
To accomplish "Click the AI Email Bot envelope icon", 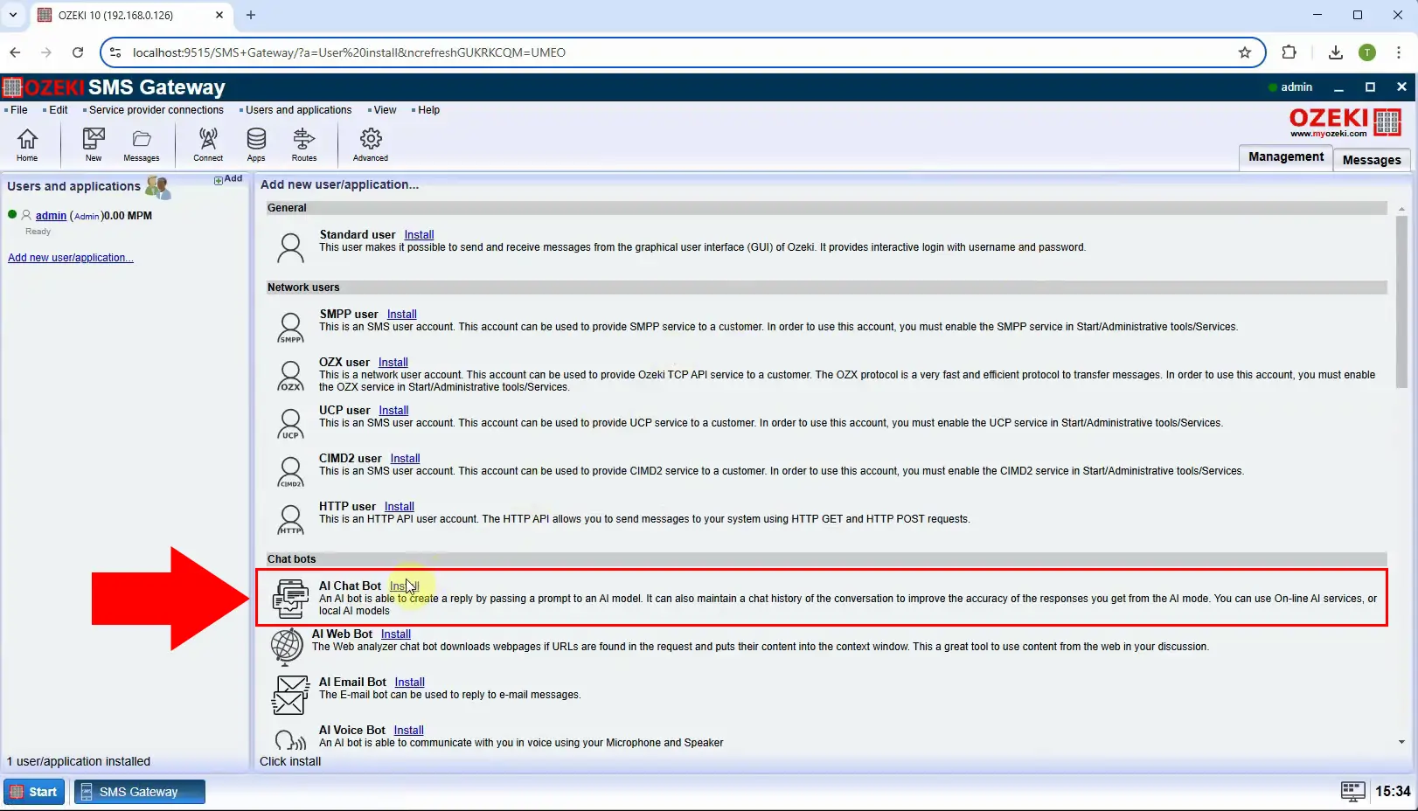I will point(290,695).
